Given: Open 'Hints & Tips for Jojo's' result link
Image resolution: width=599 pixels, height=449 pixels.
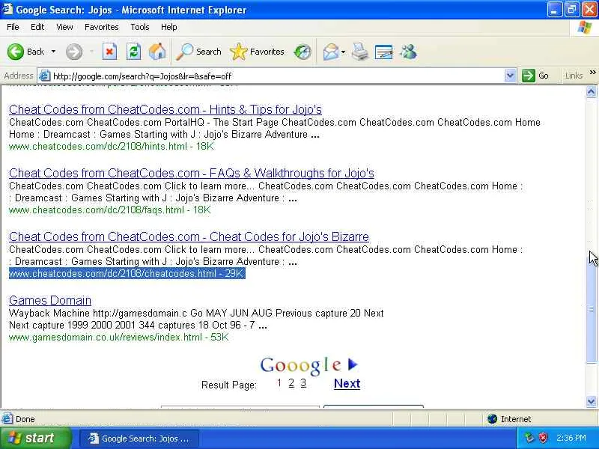Looking at the screenshot, I should 165,109.
